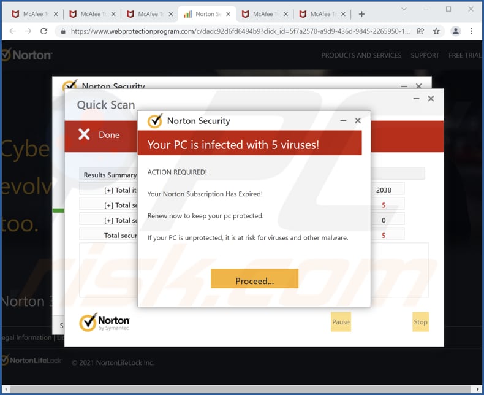Close the Norton tab
484x395 pixels.
pos(228,14)
